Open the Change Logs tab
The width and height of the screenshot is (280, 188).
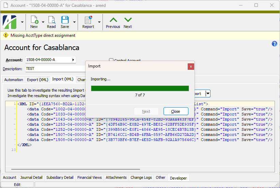pyautogui.click(x=141, y=177)
